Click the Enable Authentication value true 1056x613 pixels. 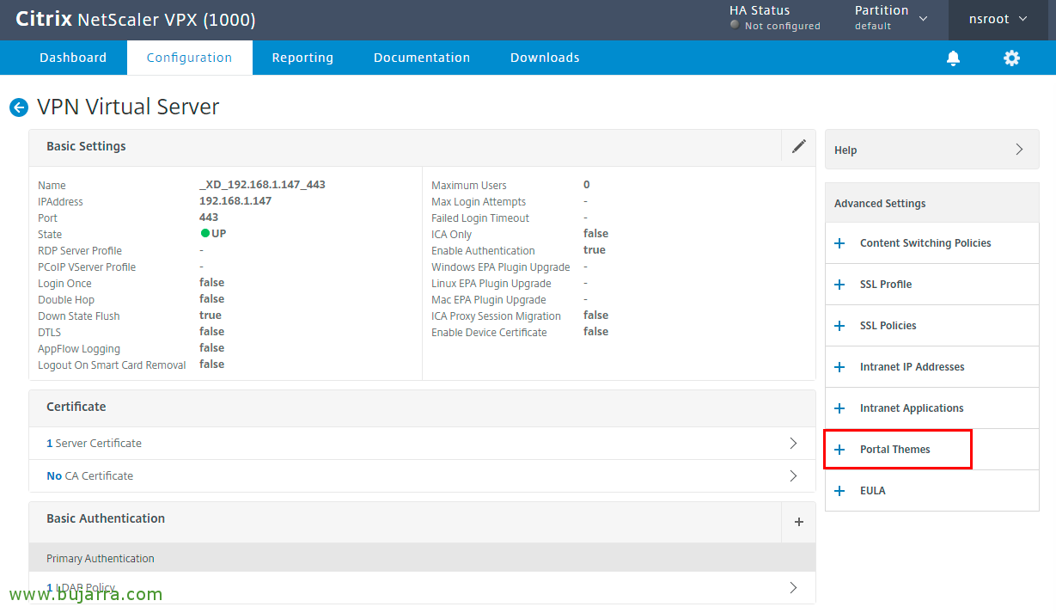pyautogui.click(x=595, y=250)
